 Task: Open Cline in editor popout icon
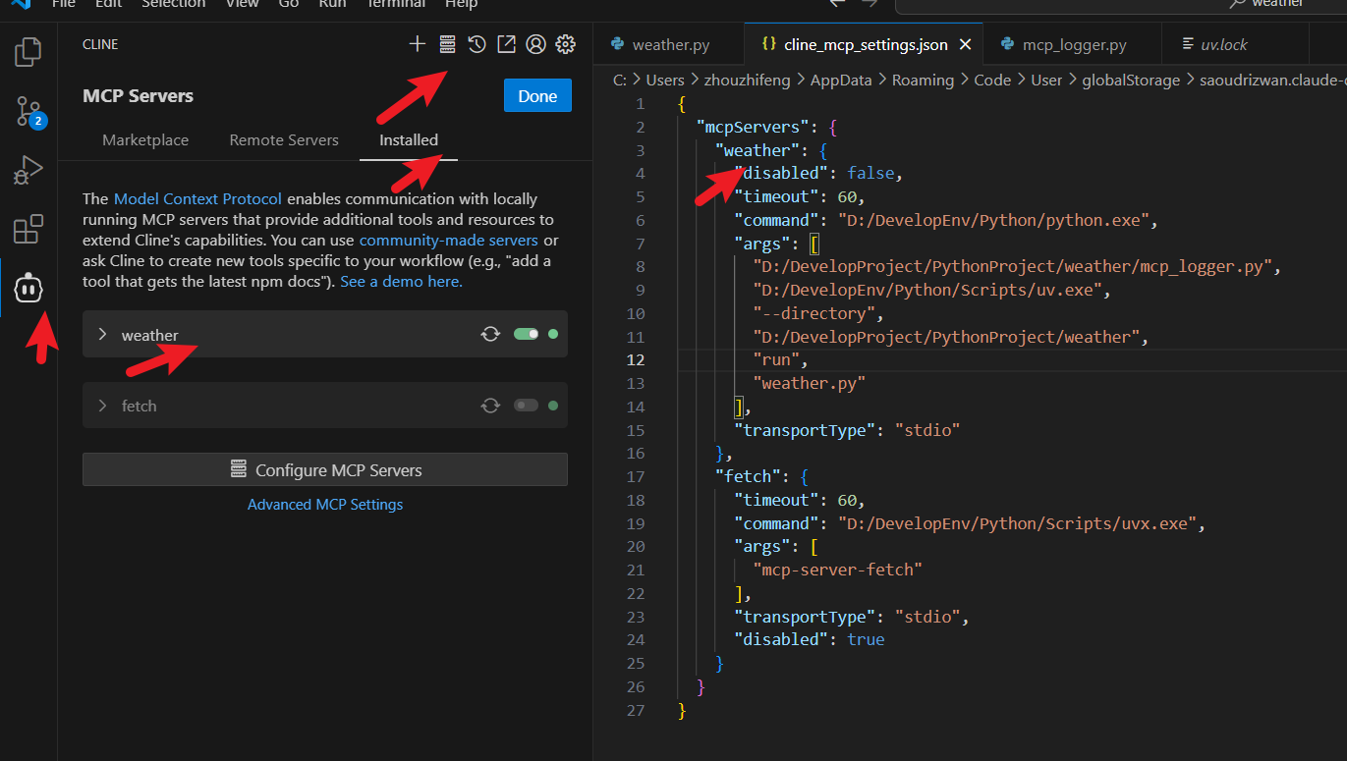506,44
